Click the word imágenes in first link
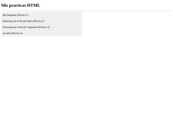The image size is (173, 129). coord(12,15)
